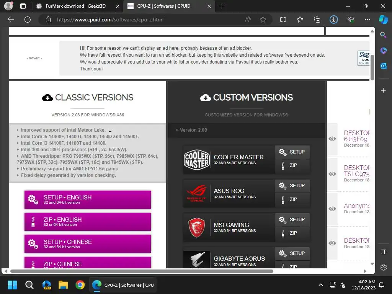392x294 pixels.
Task: Click the Edge CPU-Z taskbar button
Action: [123, 285]
